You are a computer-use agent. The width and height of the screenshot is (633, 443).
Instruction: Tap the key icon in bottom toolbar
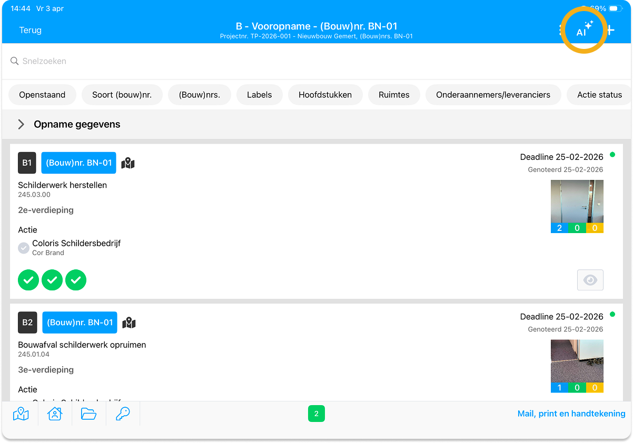[123, 414]
